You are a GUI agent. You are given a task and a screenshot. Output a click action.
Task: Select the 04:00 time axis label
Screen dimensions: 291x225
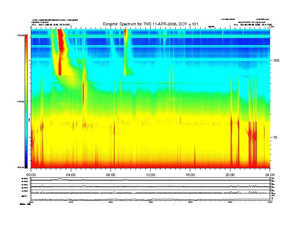71,175
